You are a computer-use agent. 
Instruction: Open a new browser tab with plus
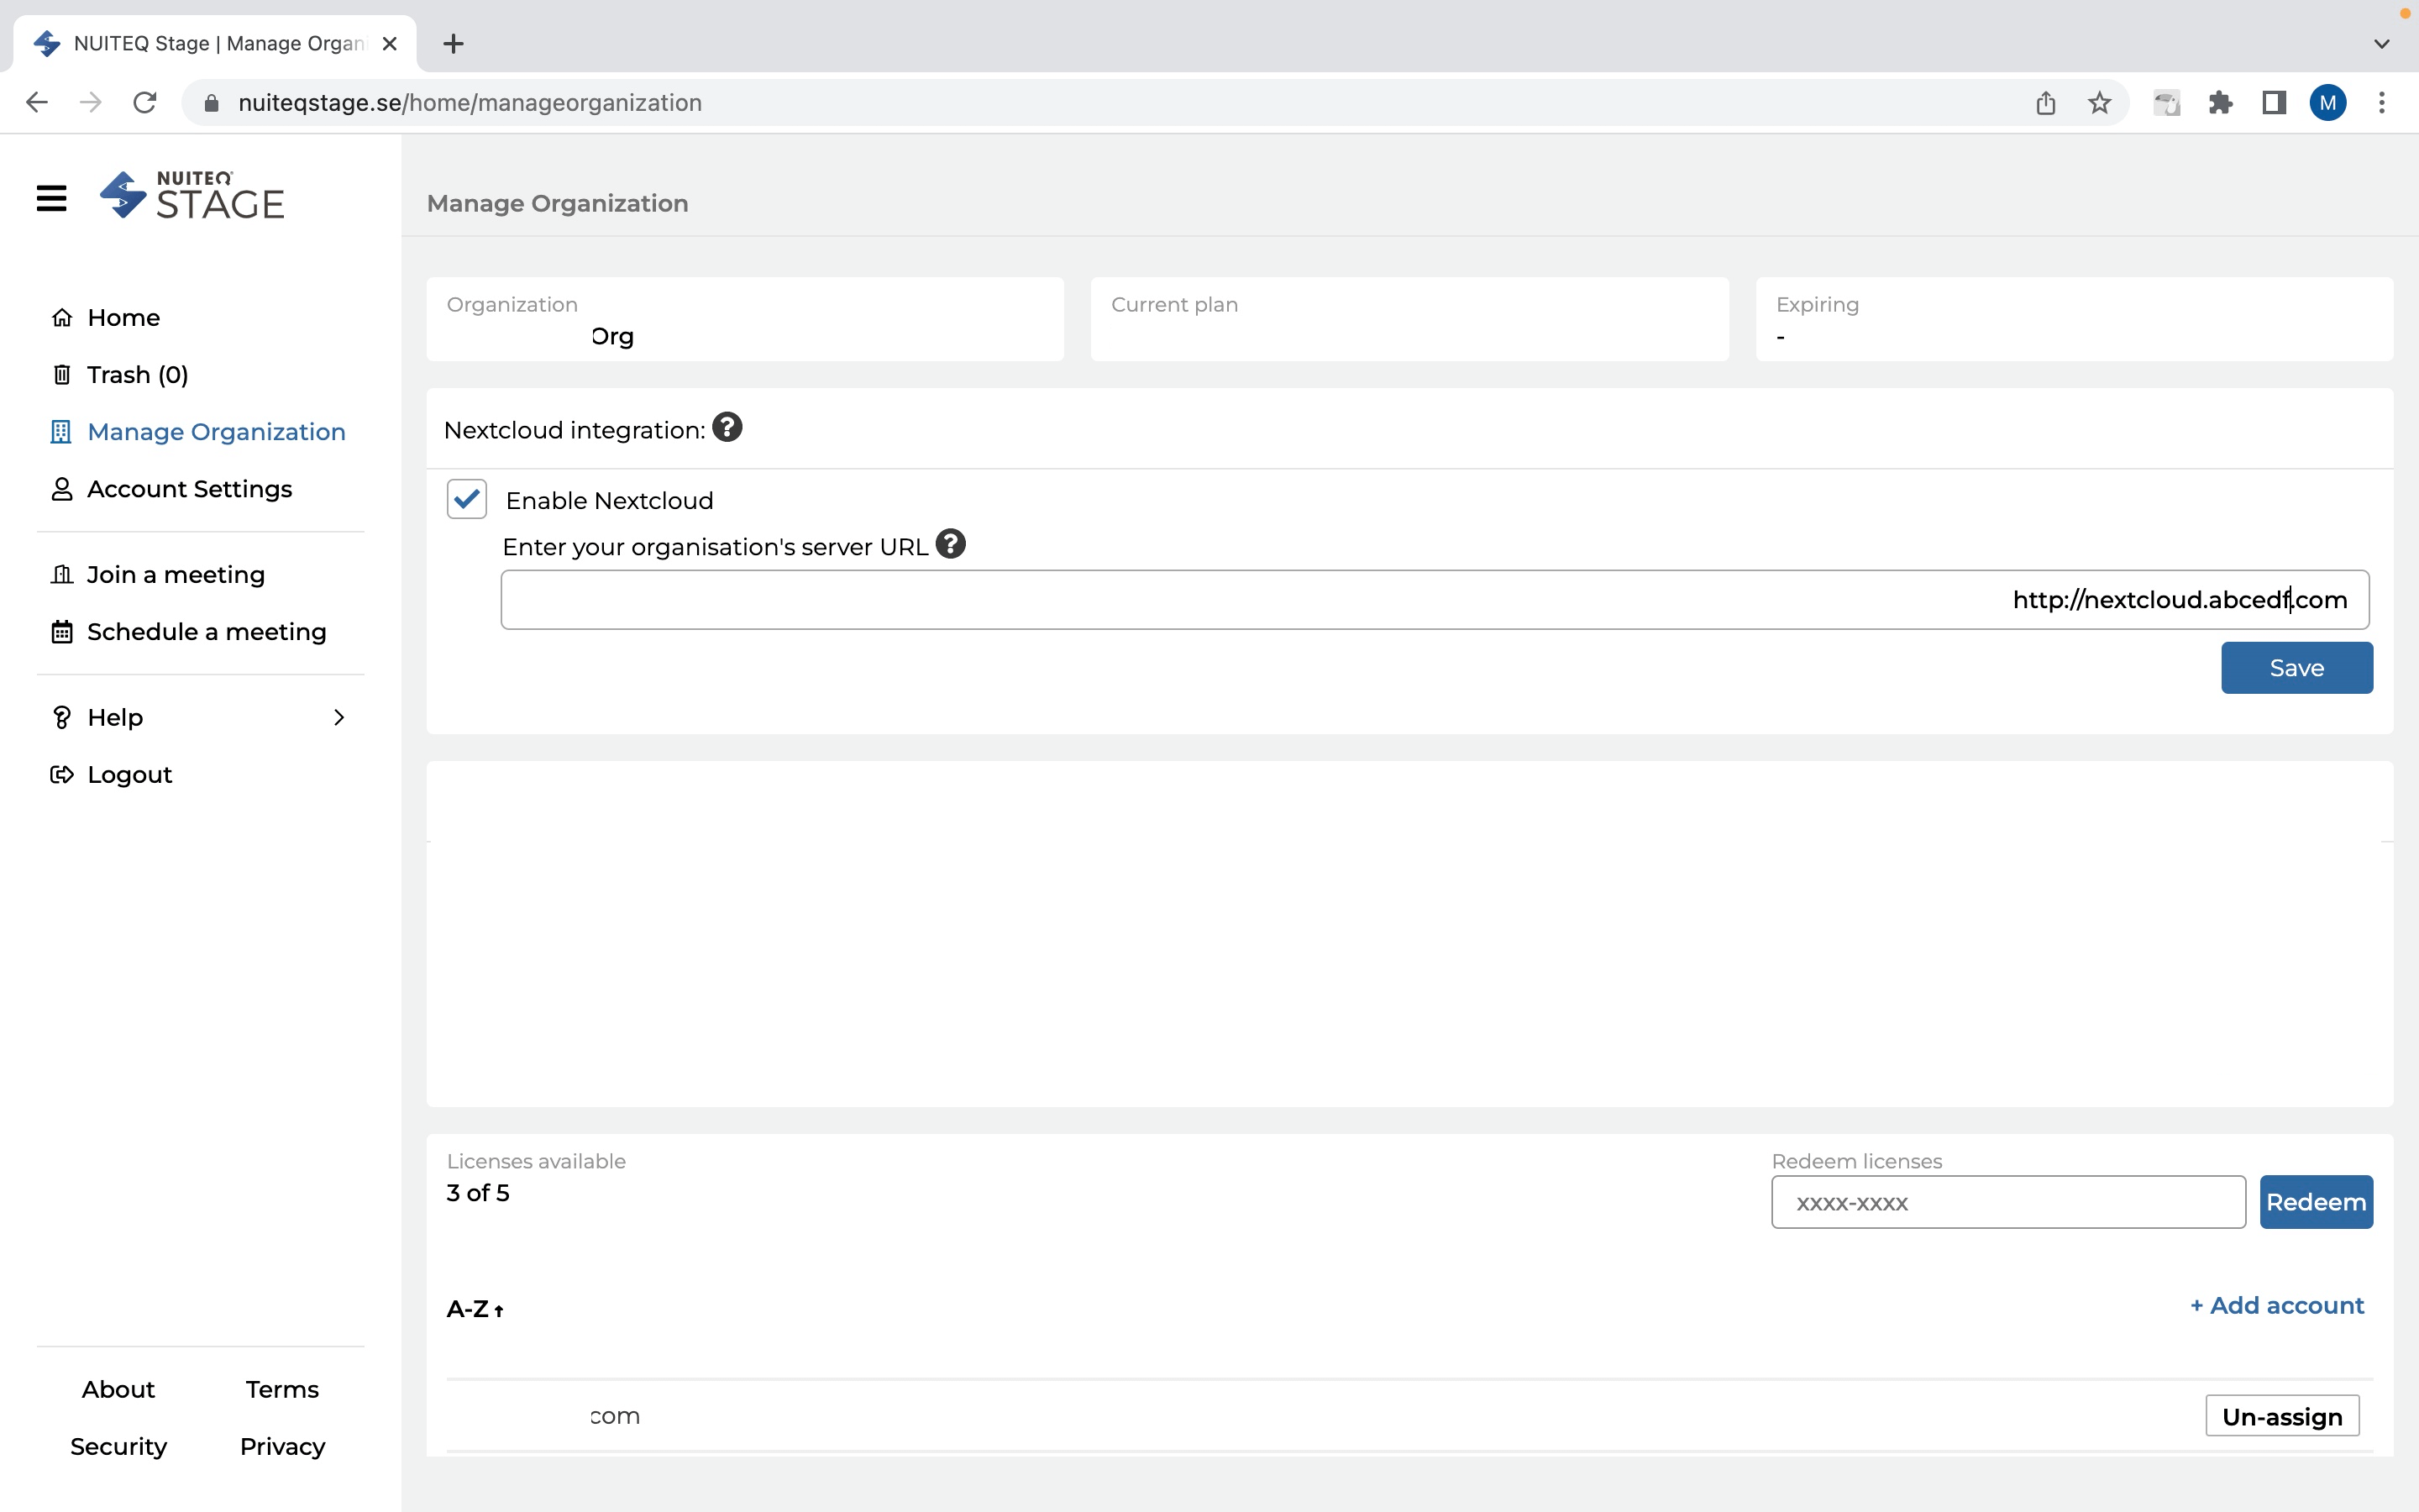tap(454, 43)
